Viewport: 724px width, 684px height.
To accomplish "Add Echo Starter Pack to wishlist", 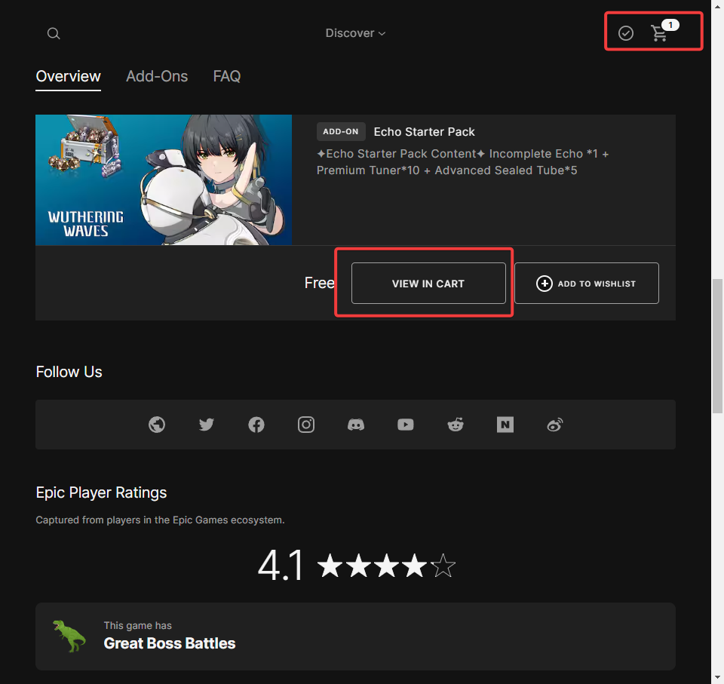I will pyautogui.click(x=586, y=283).
